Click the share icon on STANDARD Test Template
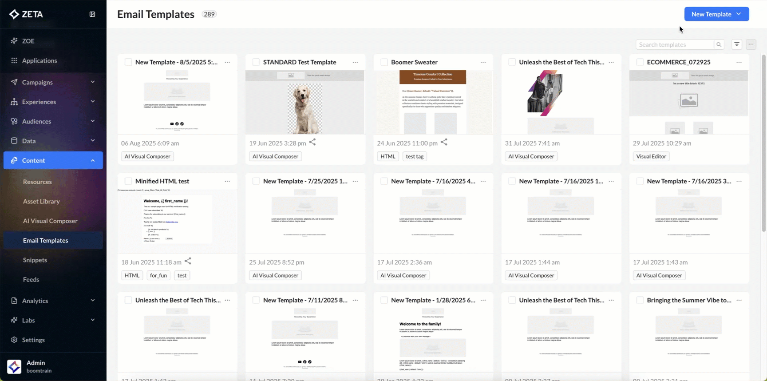Viewport: 767px width, 381px height. [312, 142]
